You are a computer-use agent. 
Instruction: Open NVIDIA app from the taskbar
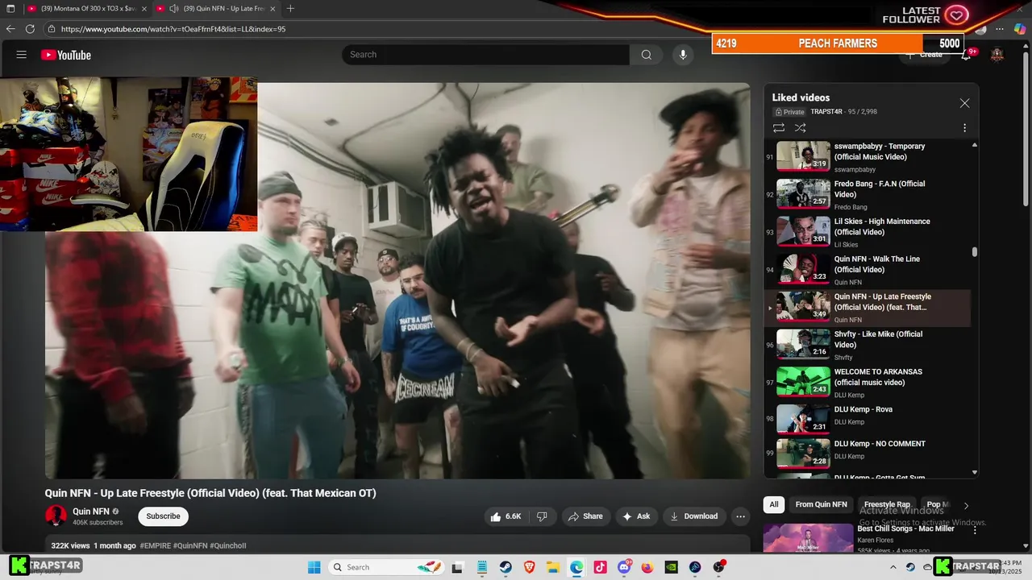pos(671,567)
